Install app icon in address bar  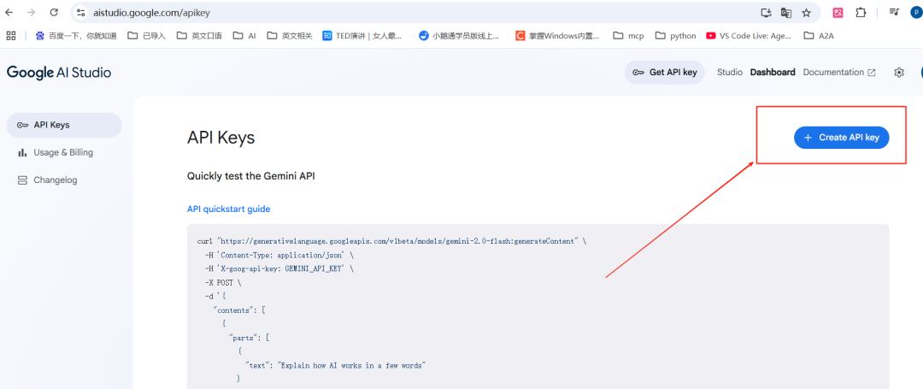click(766, 12)
